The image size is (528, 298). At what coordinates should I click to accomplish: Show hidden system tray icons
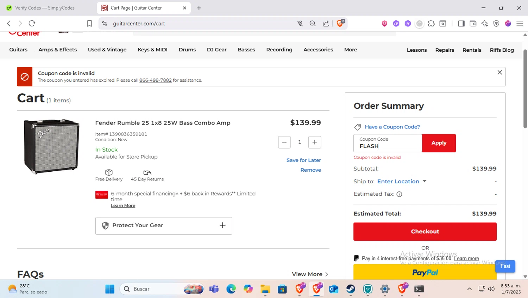coord(469,289)
